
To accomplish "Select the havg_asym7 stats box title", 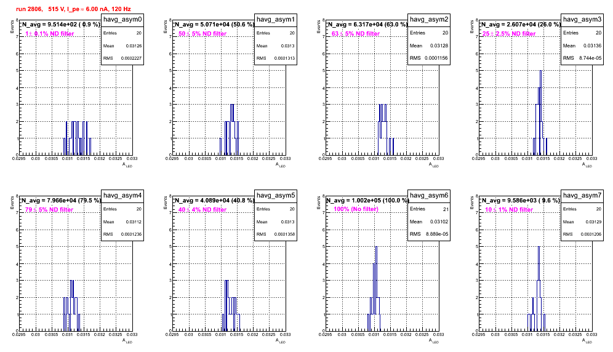I will [582, 196].
